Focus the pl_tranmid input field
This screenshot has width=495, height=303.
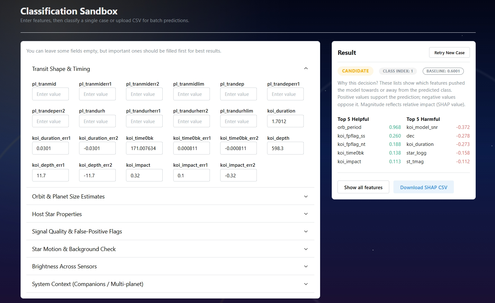pyautogui.click(x=50, y=94)
